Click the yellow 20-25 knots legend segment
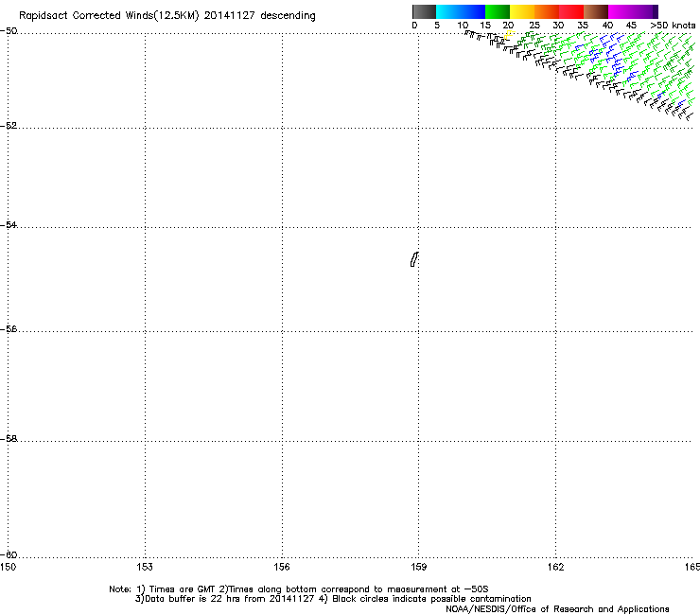700x615 pixels. click(x=522, y=11)
